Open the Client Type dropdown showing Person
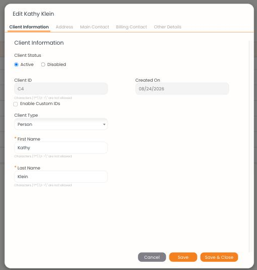 [61, 124]
